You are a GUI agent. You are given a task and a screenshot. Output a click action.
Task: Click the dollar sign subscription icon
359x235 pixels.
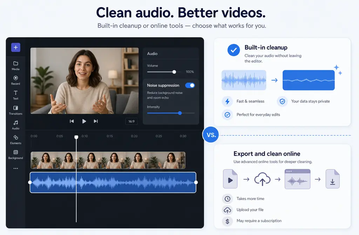coord(227,221)
